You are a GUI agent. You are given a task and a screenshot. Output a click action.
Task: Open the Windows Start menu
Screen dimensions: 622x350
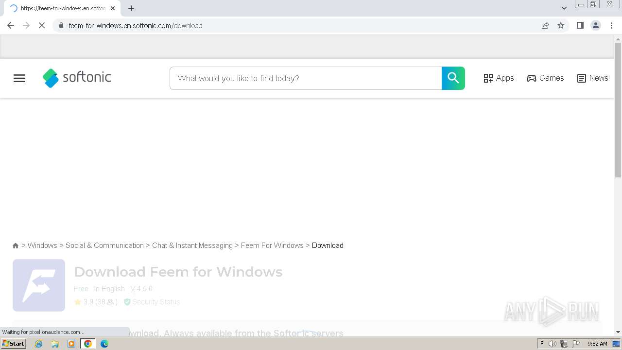pos(14,344)
